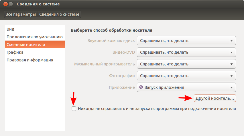Viewport: 244px width, 136px height.
Task: Open Приложения по умолчанию section
Action: [35, 37]
